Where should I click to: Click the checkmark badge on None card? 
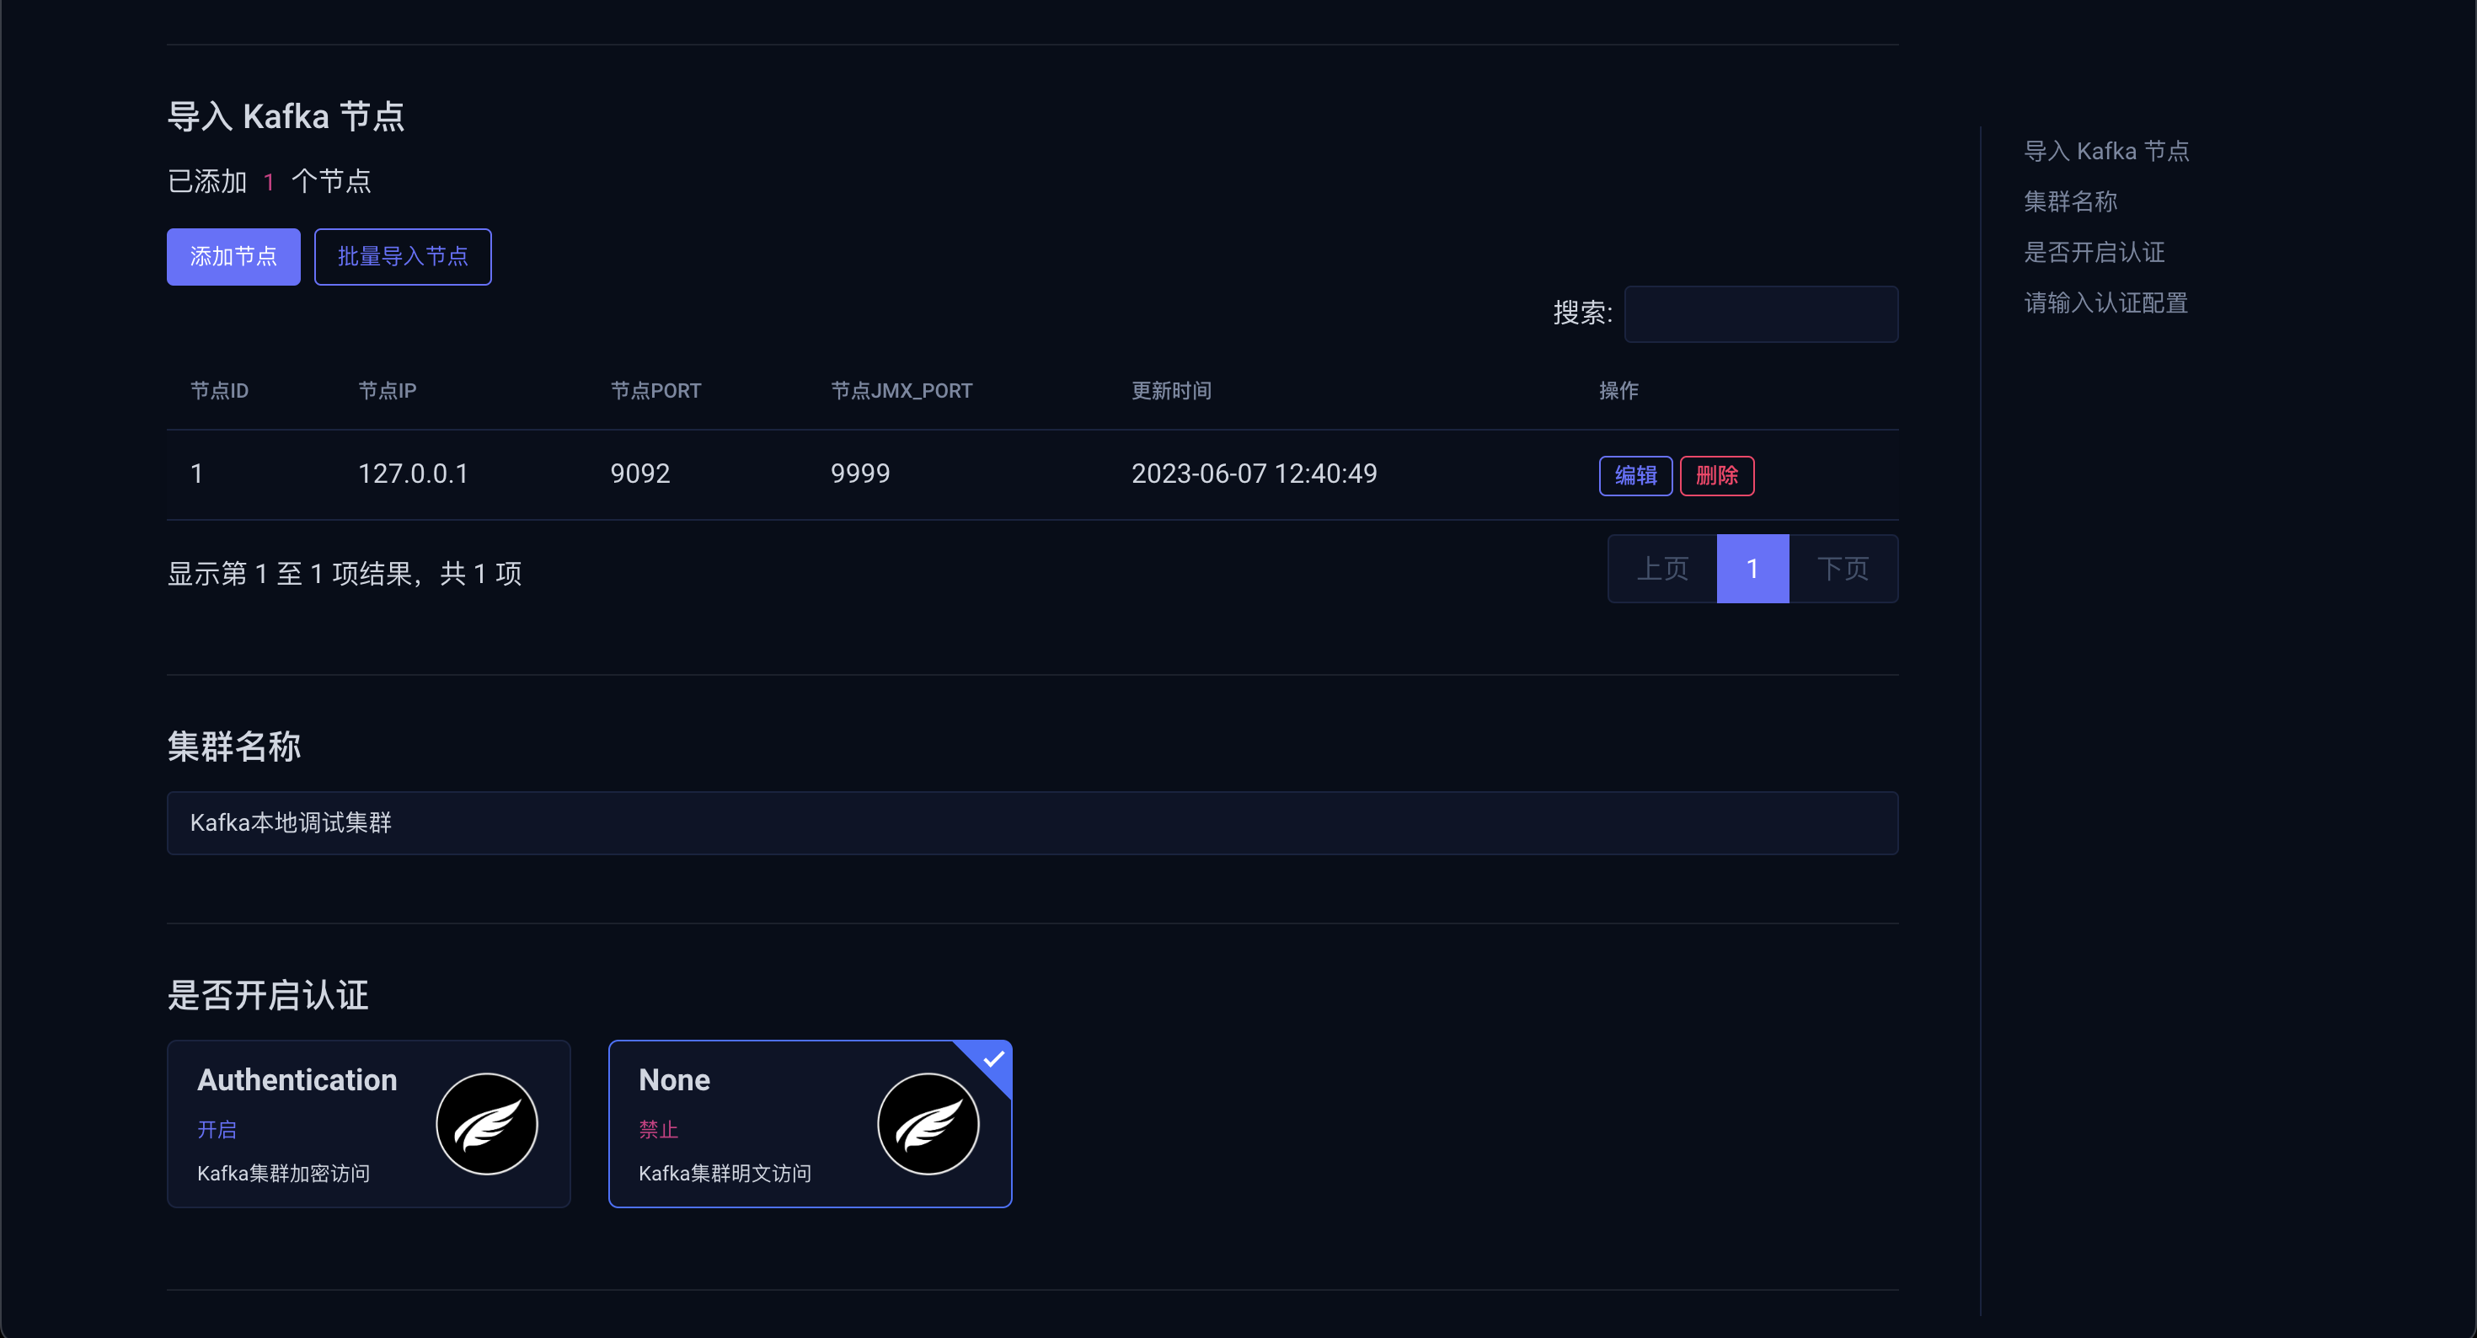click(993, 1059)
